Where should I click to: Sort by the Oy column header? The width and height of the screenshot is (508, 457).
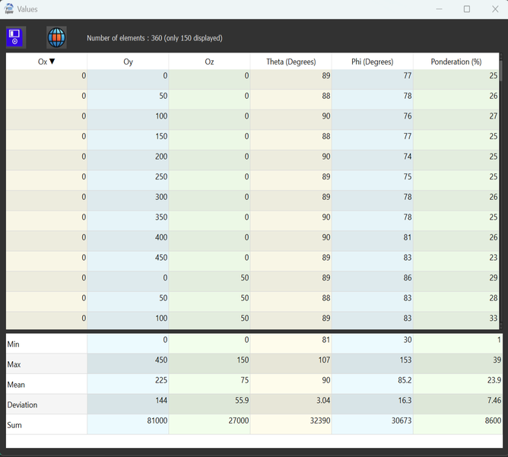(128, 62)
